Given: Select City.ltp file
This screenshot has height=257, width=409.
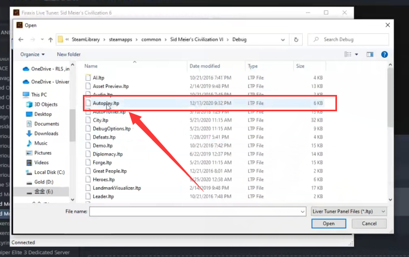Looking at the screenshot, I should (x=100, y=120).
